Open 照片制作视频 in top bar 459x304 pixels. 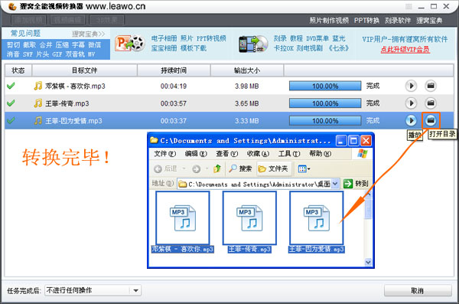pos(329,20)
